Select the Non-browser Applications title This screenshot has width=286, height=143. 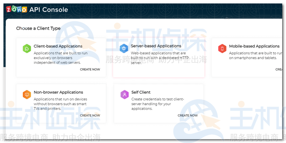(x=58, y=92)
